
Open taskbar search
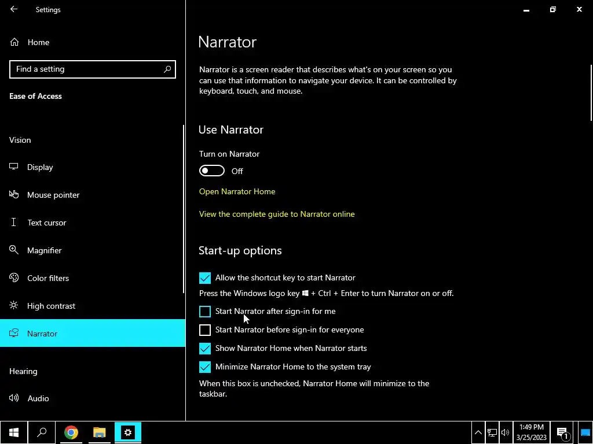[x=42, y=432]
